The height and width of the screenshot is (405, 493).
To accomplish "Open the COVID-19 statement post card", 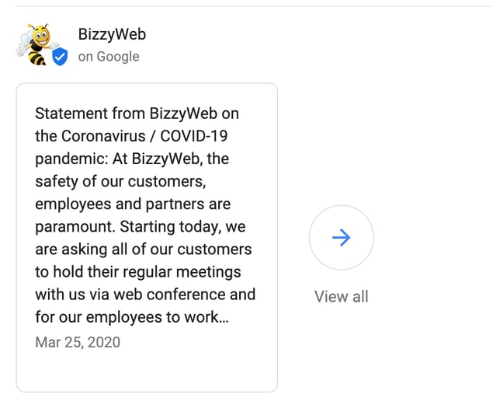I will (x=147, y=238).
